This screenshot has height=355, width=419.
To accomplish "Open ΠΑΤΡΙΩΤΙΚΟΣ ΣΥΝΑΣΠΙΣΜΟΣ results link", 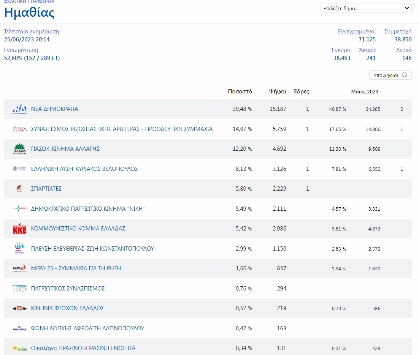I will pyautogui.click(x=68, y=289).
